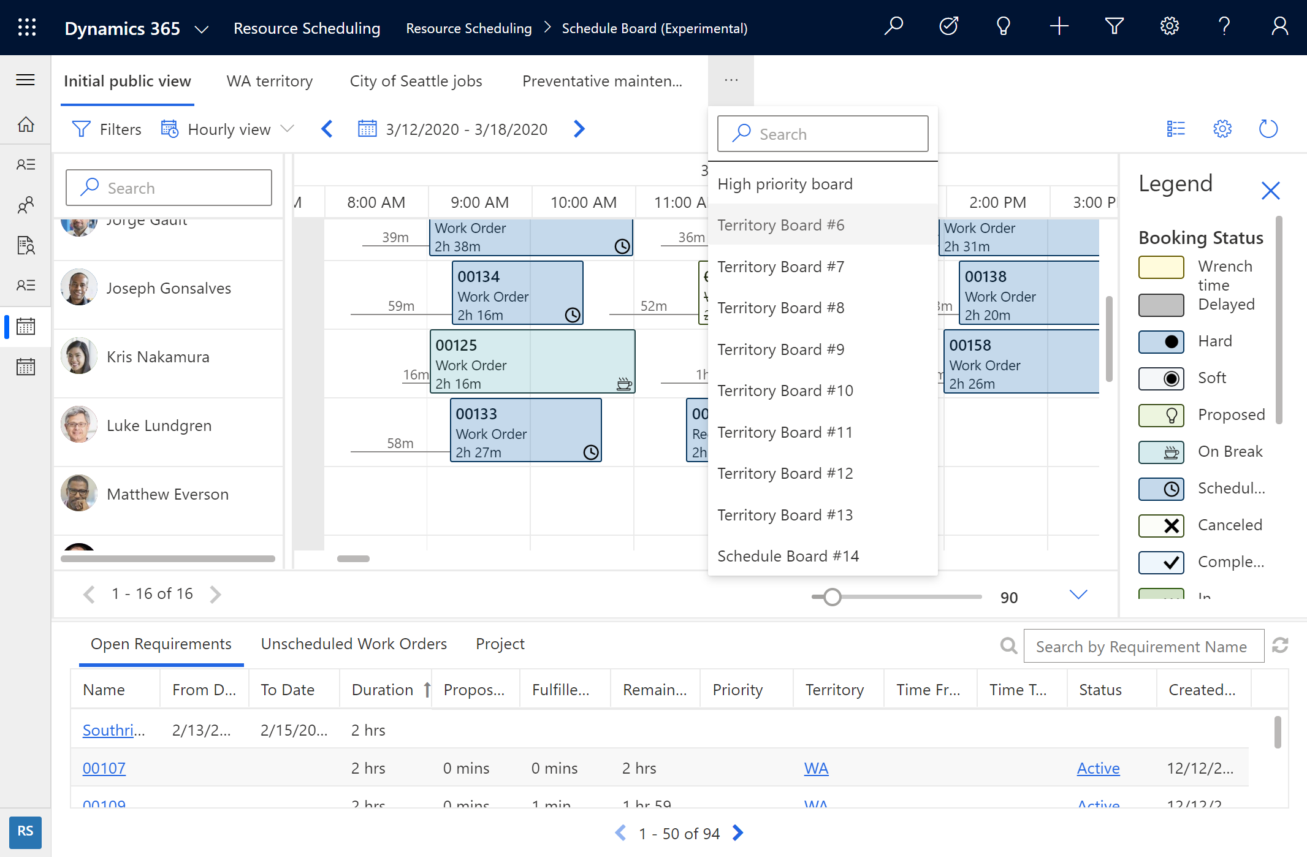Click the lightbulb icon in top navbar
The width and height of the screenshot is (1307, 857).
tap(1003, 27)
